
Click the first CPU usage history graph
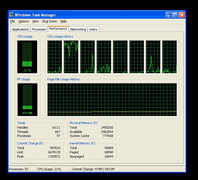click(x=55, y=57)
